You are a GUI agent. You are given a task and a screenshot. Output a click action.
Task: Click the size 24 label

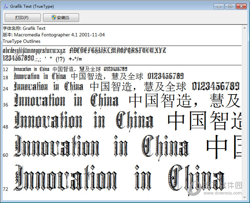click(5, 89)
